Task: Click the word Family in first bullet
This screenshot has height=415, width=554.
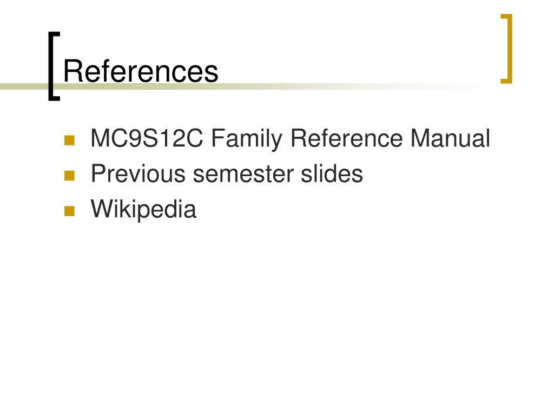Action: tap(247, 139)
